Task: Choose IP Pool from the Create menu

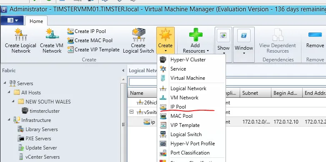Action: [191, 106]
